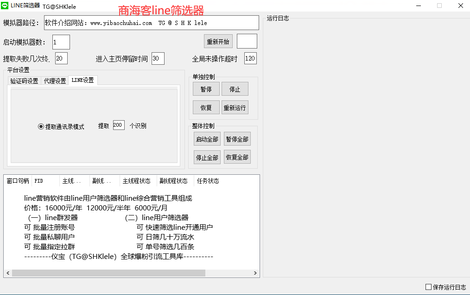
Task: Click the 暂停全部 button
Action: click(x=237, y=139)
